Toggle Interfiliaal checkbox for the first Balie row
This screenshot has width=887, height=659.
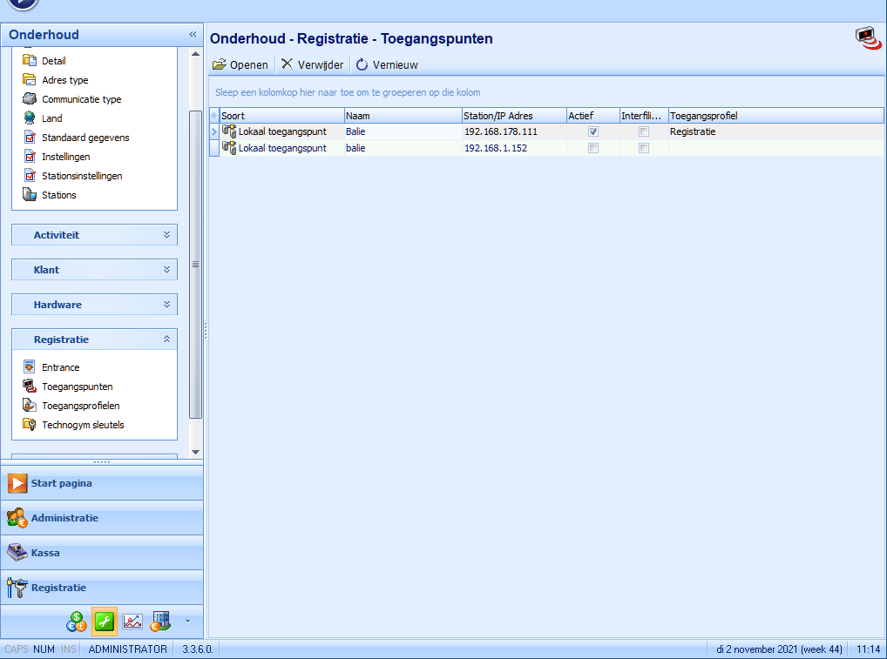click(x=644, y=131)
